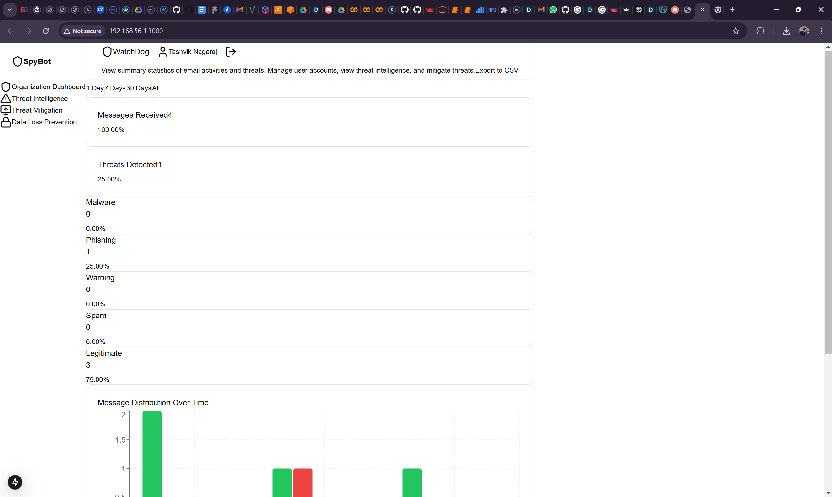Click Export to CSV button

pos(497,70)
